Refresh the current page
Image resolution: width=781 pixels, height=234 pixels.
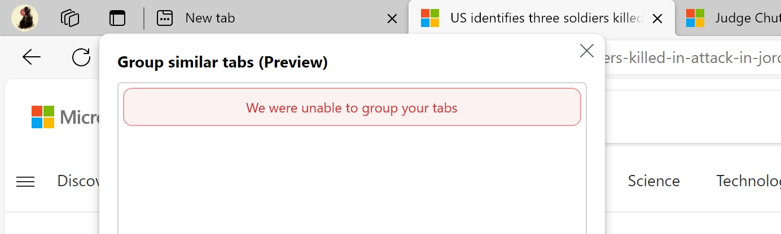coord(81,57)
